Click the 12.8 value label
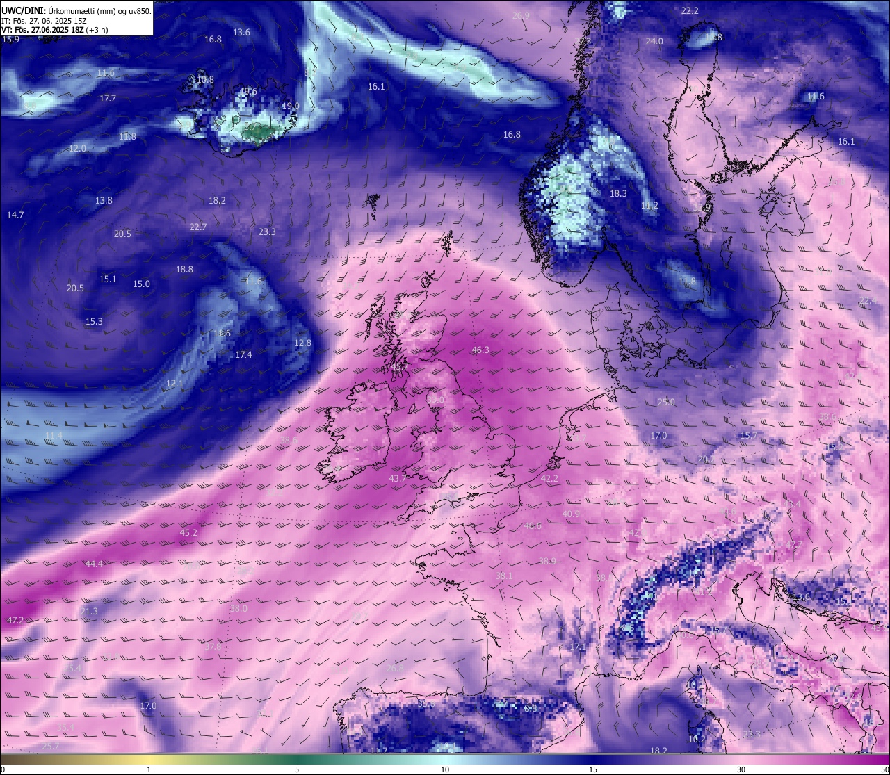The width and height of the screenshot is (890, 775). tap(302, 343)
